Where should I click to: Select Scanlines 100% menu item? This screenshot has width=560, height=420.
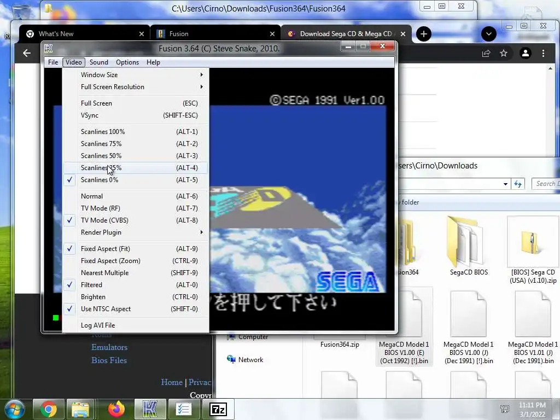pyautogui.click(x=136, y=132)
